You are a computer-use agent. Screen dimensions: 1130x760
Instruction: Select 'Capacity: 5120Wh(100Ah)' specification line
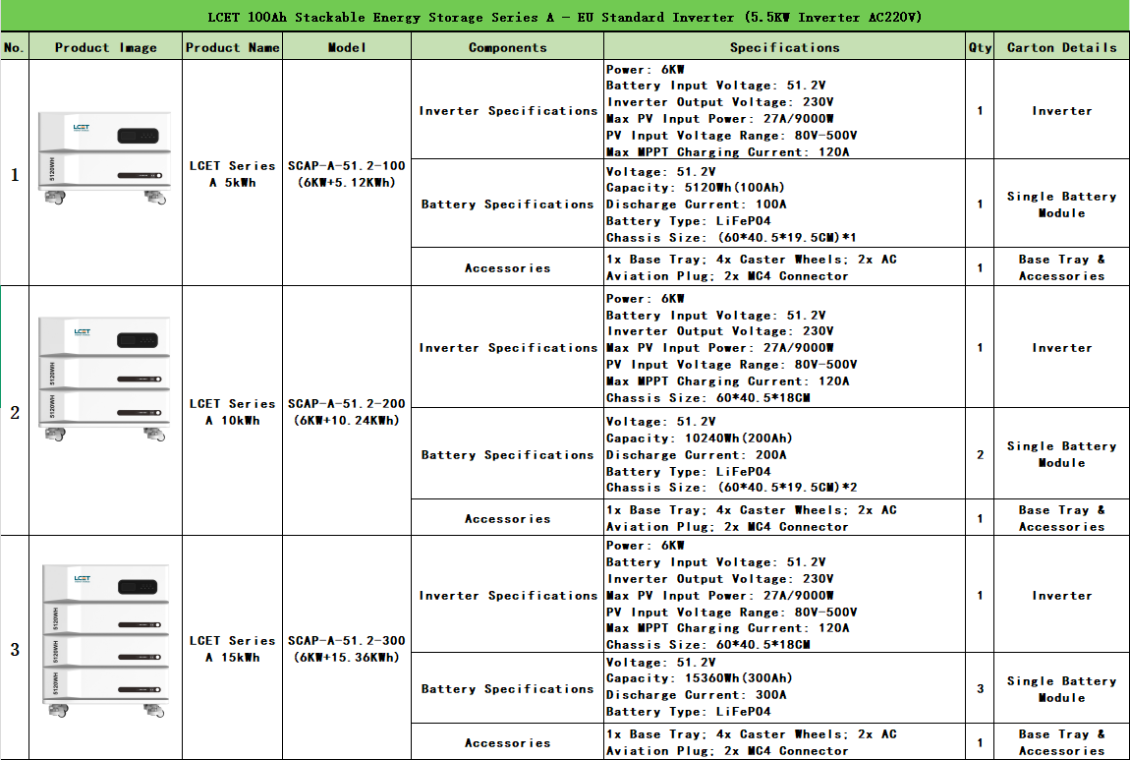coord(696,188)
